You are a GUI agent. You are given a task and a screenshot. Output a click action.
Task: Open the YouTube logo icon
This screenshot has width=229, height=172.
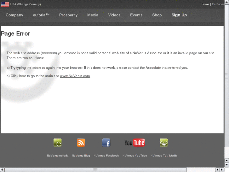point(135,143)
